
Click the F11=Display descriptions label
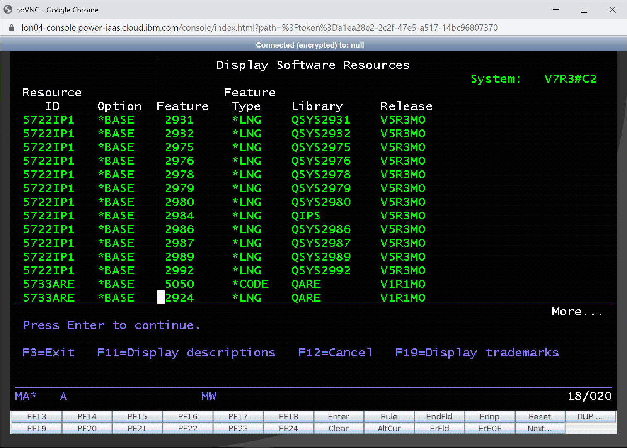186,353
